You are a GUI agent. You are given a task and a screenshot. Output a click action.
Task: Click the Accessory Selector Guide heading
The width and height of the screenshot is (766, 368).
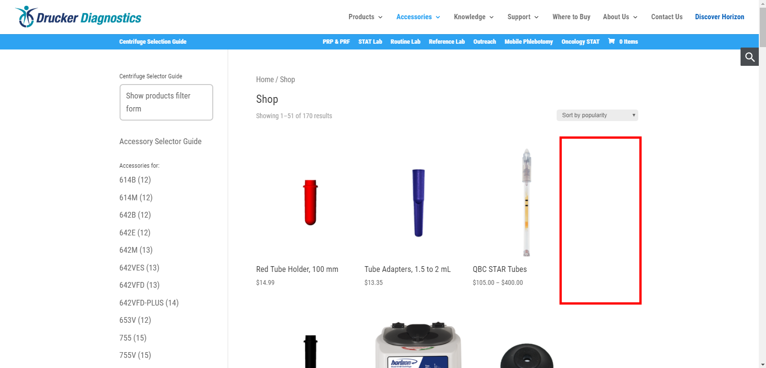(x=160, y=142)
